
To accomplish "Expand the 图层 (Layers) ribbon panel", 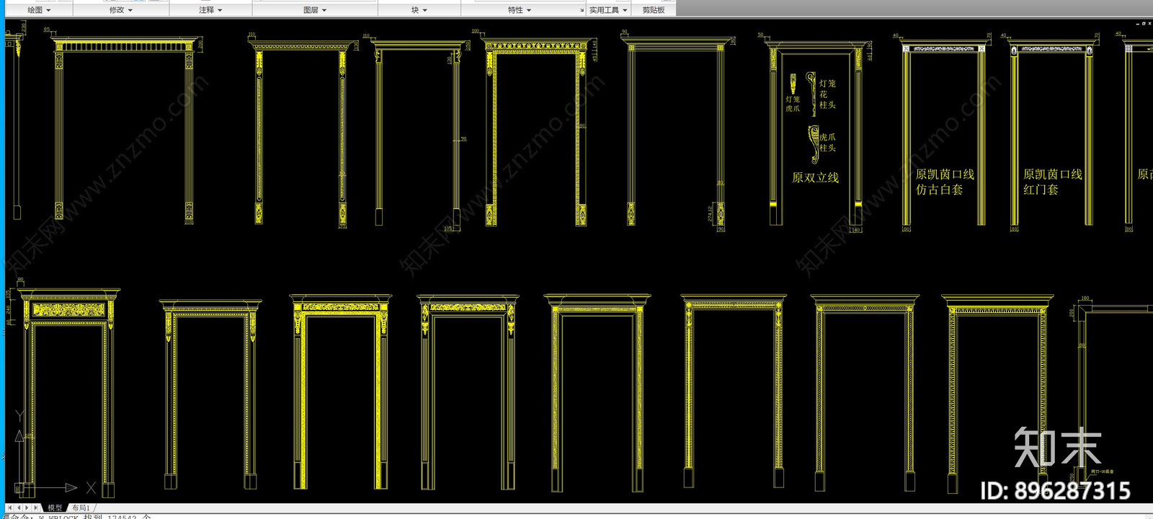I will point(315,10).
